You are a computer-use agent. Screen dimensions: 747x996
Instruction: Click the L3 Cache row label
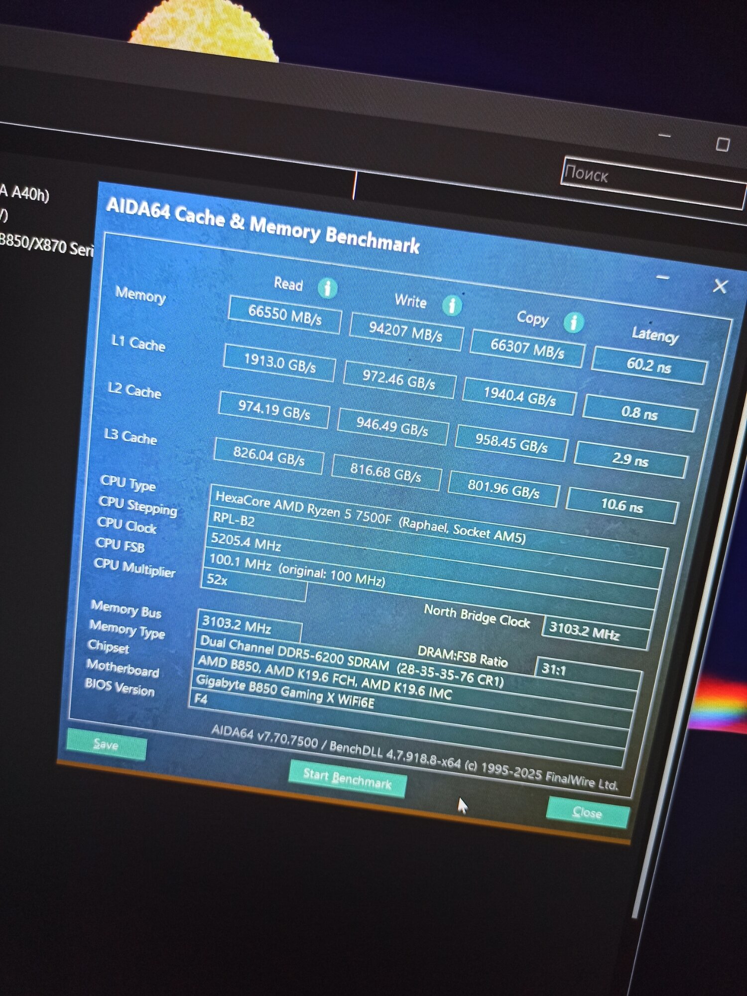[130, 436]
